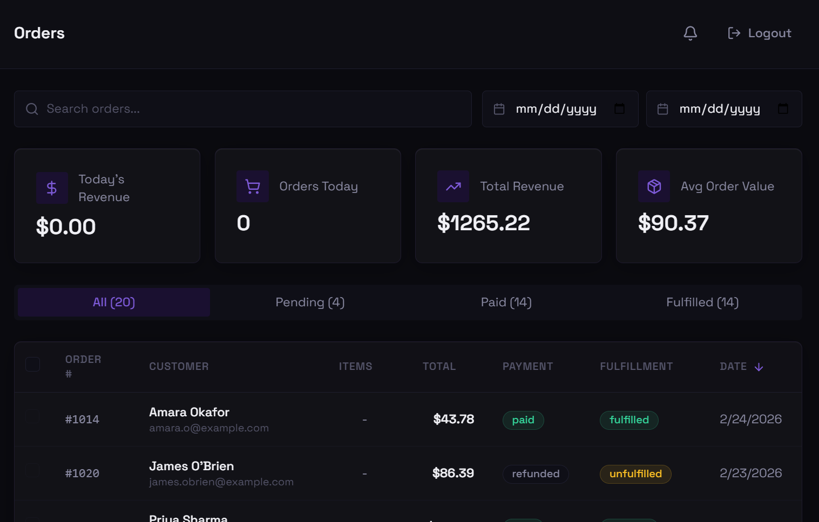This screenshot has width=819, height=522.
Task: Open the calendar icon in the end date field
Action: 662,108
